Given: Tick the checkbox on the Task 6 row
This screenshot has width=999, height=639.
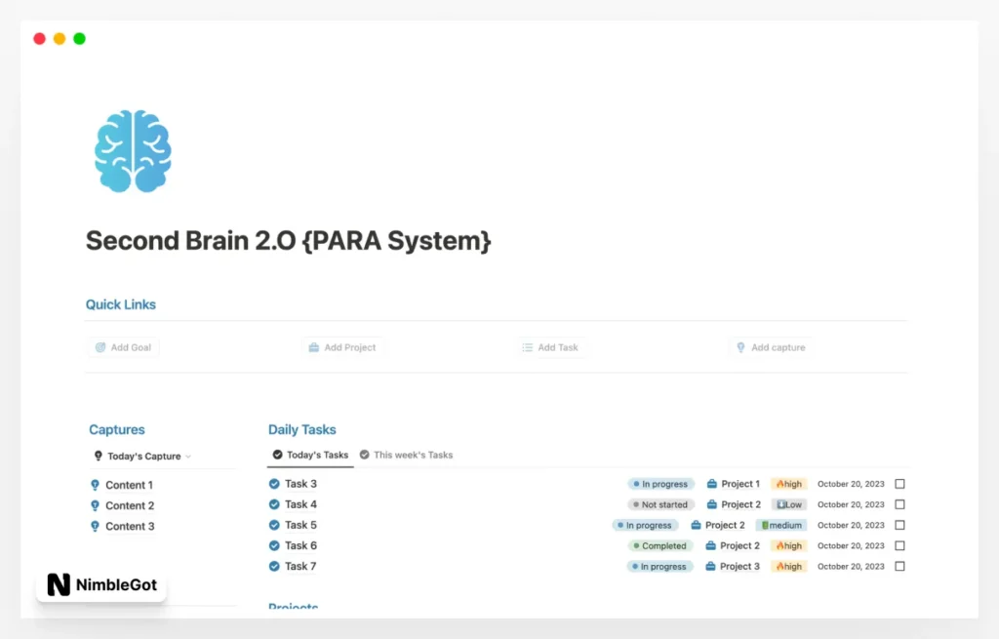Looking at the screenshot, I should [899, 545].
